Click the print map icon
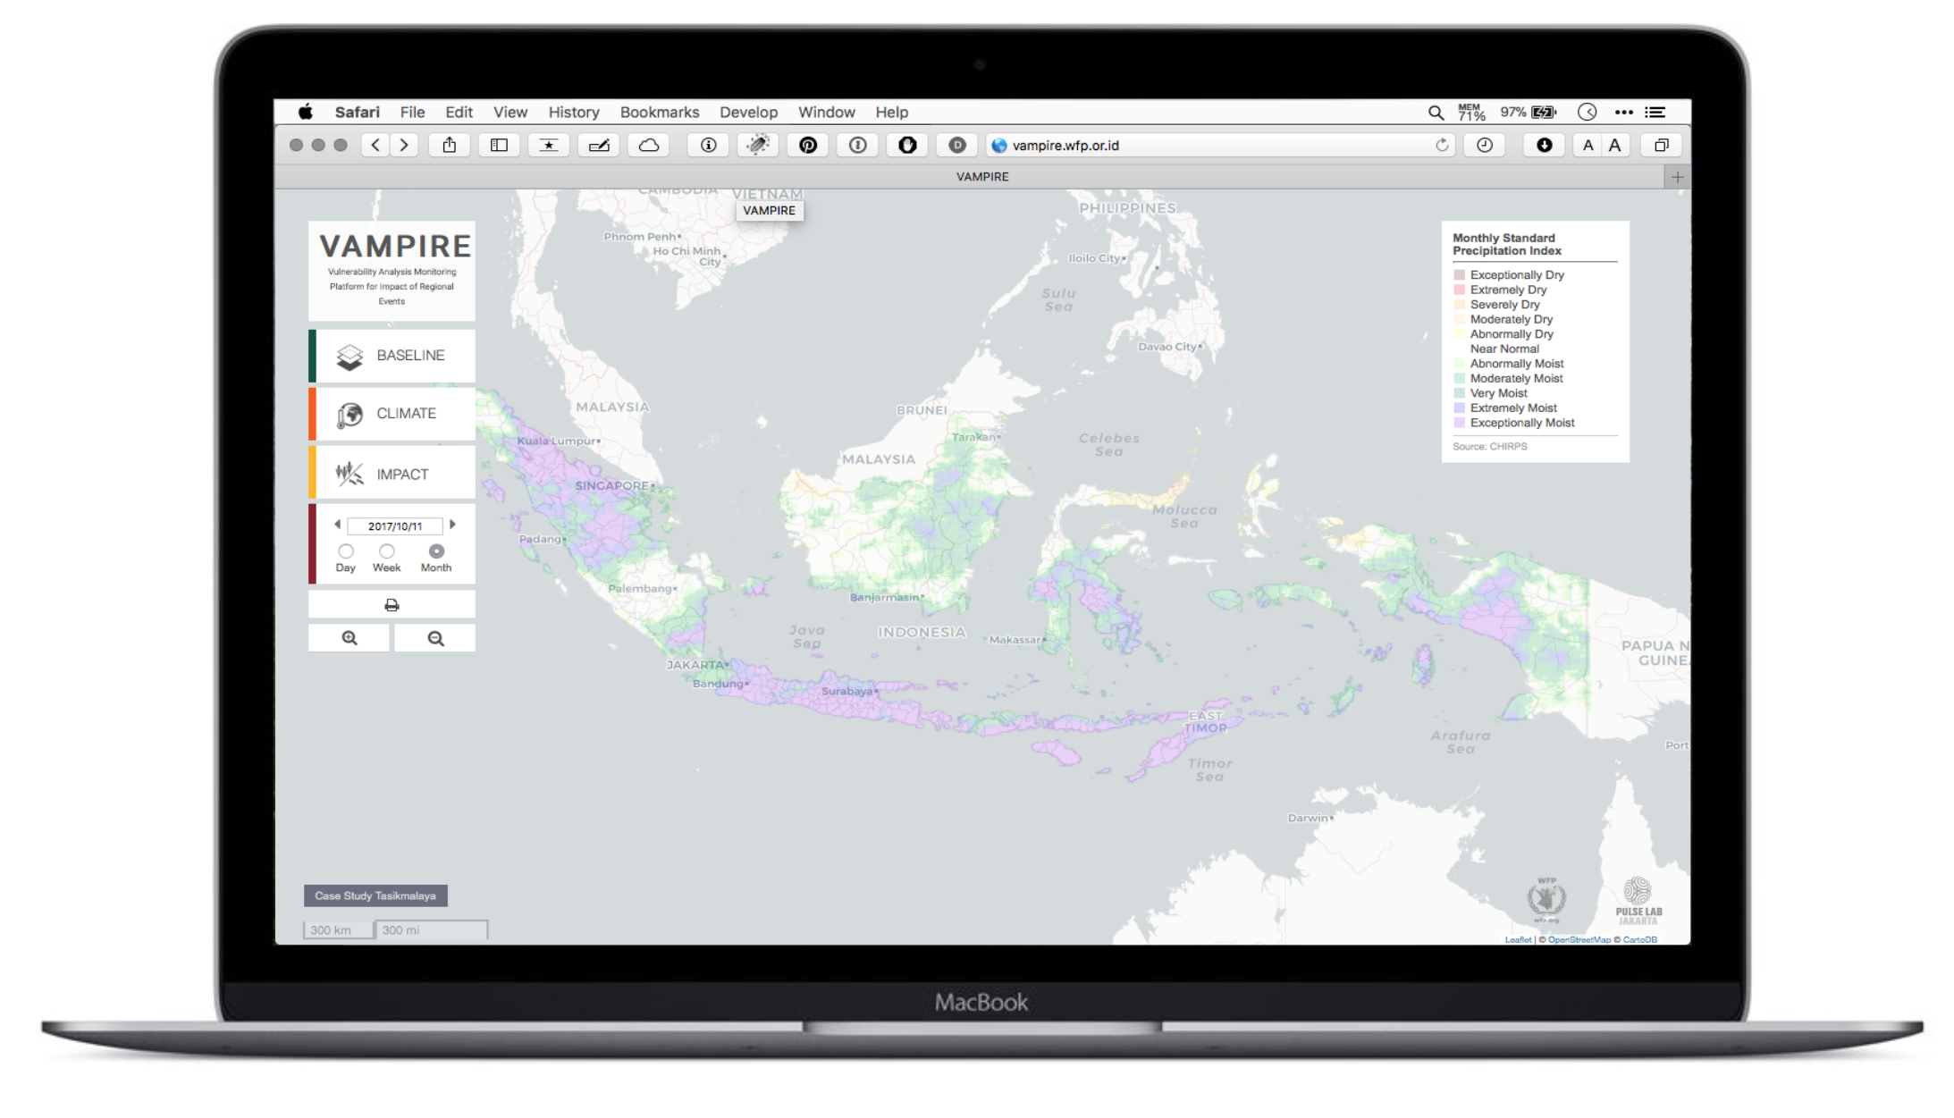This screenshot has height=1118, width=1954. point(392,605)
